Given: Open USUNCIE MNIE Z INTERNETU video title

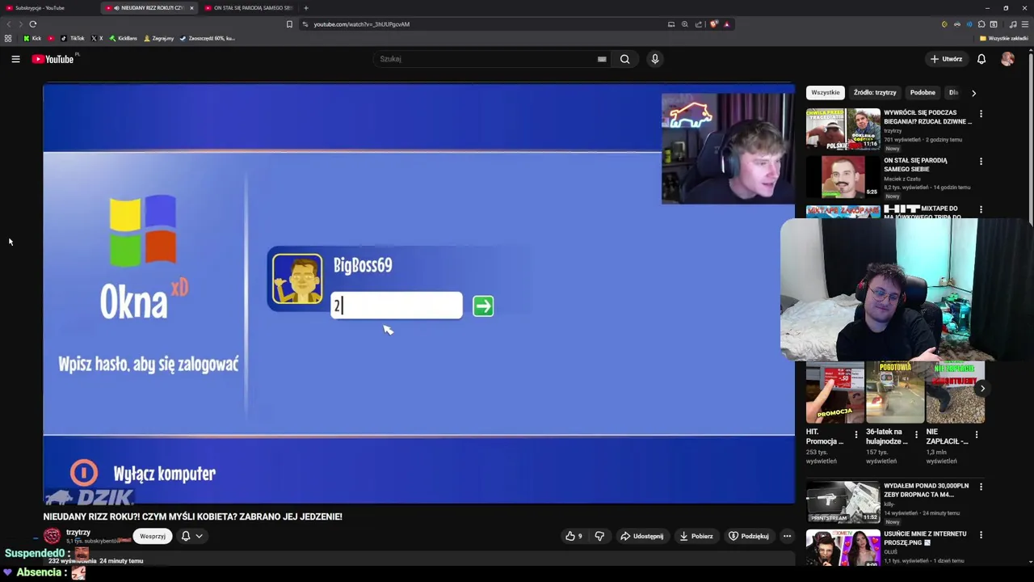Looking at the screenshot, I should [925, 538].
